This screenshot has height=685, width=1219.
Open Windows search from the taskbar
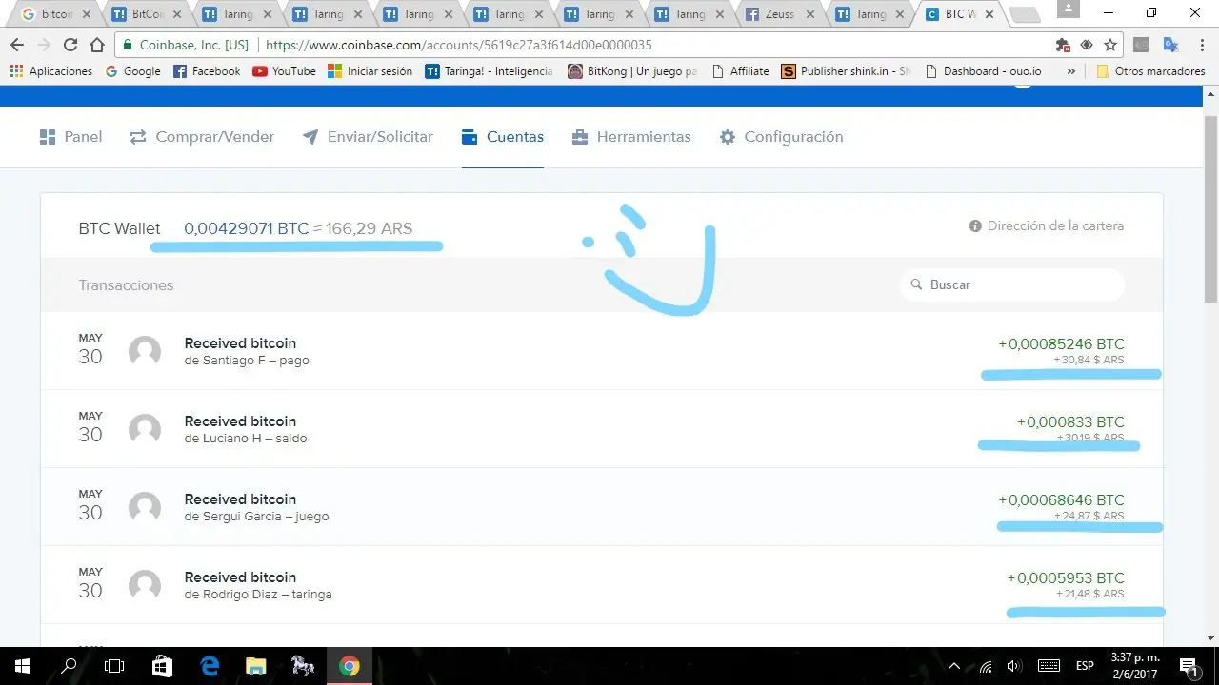click(69, 666)
